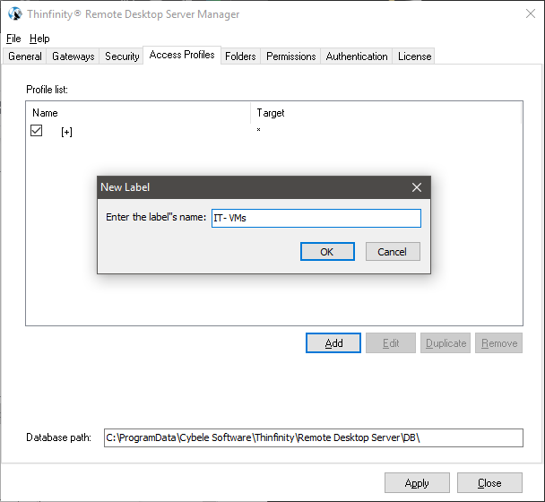Viewport: 545px width, 502px height.
Task: Open the File menu
Action: pos(13,39)
